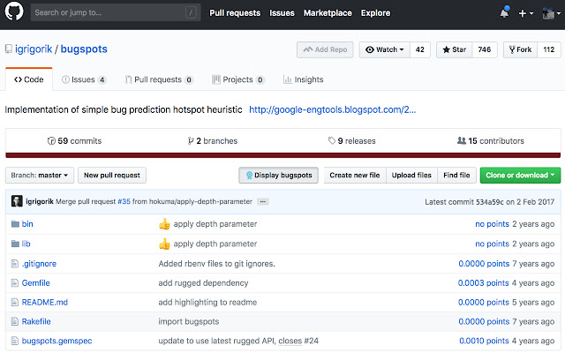Click the GitHub Octocat logo
Screen dimensions: 565x353
coord(14,11)
